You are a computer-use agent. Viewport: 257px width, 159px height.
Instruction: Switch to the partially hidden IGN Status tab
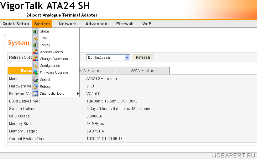[x=97, y=71]
